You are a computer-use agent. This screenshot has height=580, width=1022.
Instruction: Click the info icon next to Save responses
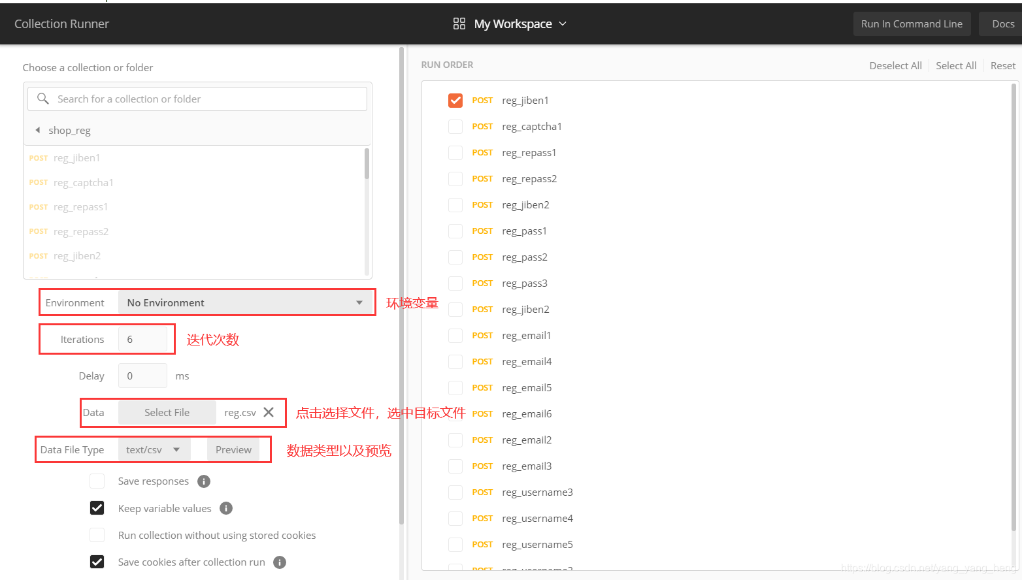[x=203, y=481]
